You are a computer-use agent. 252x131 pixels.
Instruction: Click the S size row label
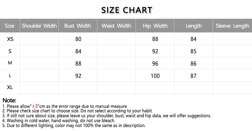(x=10, y=51)
